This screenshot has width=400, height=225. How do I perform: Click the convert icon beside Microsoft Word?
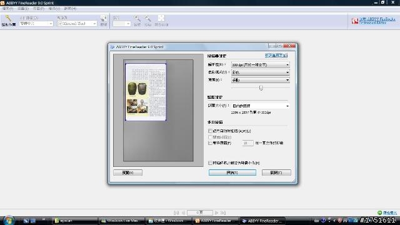pos(103,18)
